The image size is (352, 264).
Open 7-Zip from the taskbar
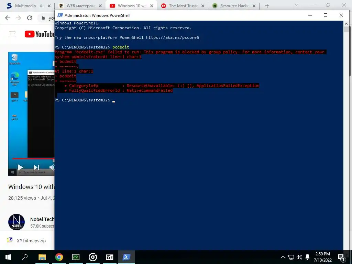point(110,257)
